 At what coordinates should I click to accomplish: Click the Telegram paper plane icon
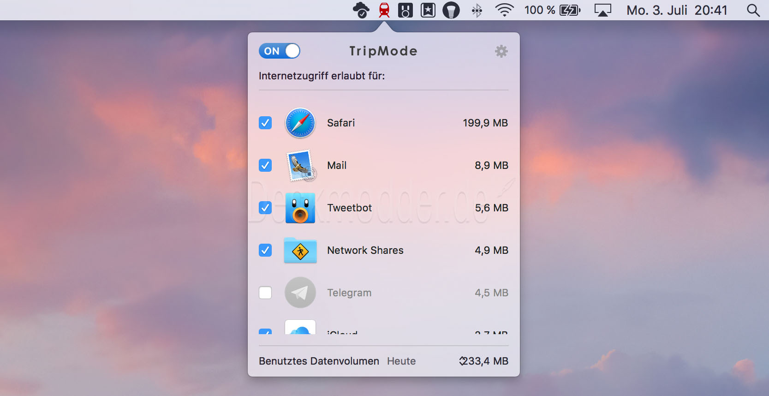pyautogui.click(x=300, y=293)
